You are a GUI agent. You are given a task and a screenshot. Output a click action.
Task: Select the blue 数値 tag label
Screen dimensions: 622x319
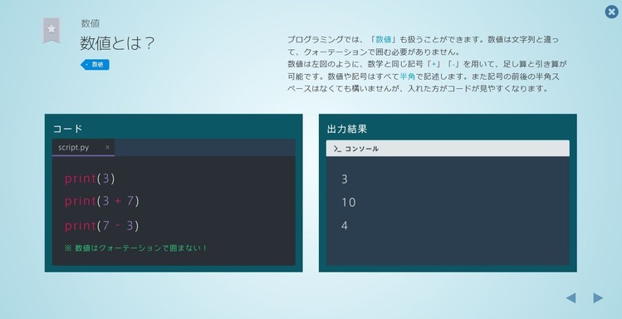[x=95, y=64]
